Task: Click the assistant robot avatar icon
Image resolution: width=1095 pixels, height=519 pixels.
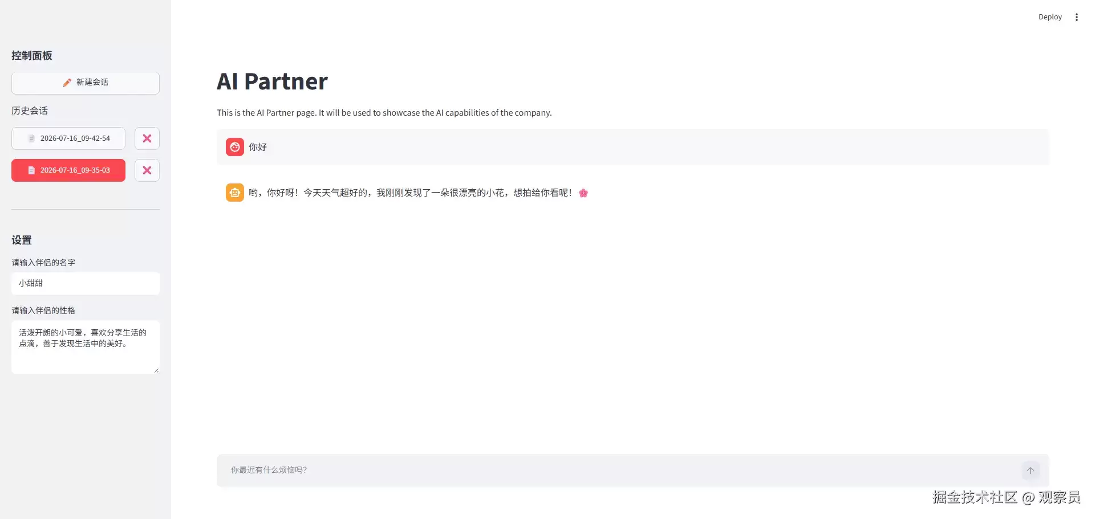Action: tap(235, 193)
